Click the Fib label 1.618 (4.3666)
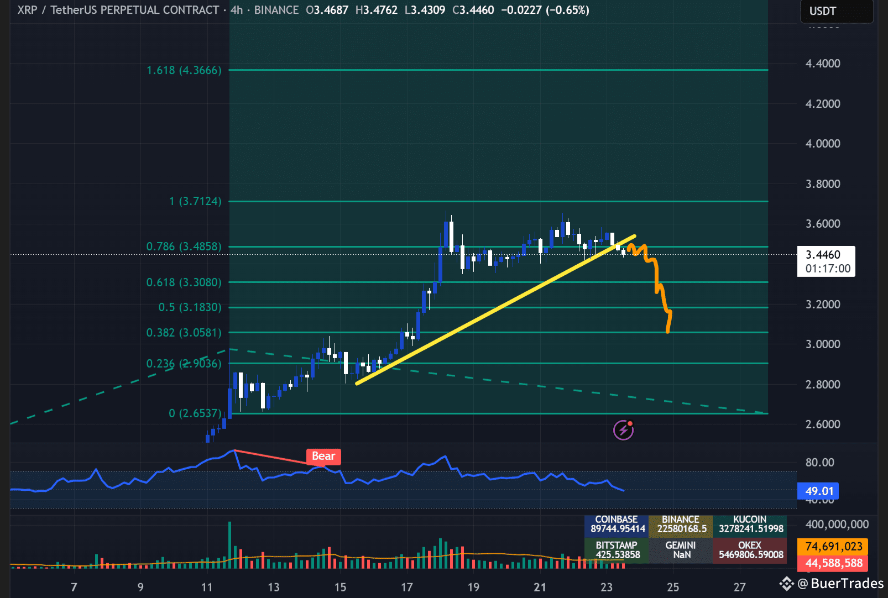888x598 pixels. point(184,70)
